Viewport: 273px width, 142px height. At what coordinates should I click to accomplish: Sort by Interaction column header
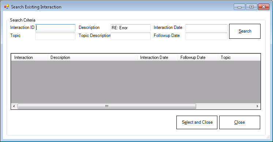pyautogui.click(x=29, y=57)
